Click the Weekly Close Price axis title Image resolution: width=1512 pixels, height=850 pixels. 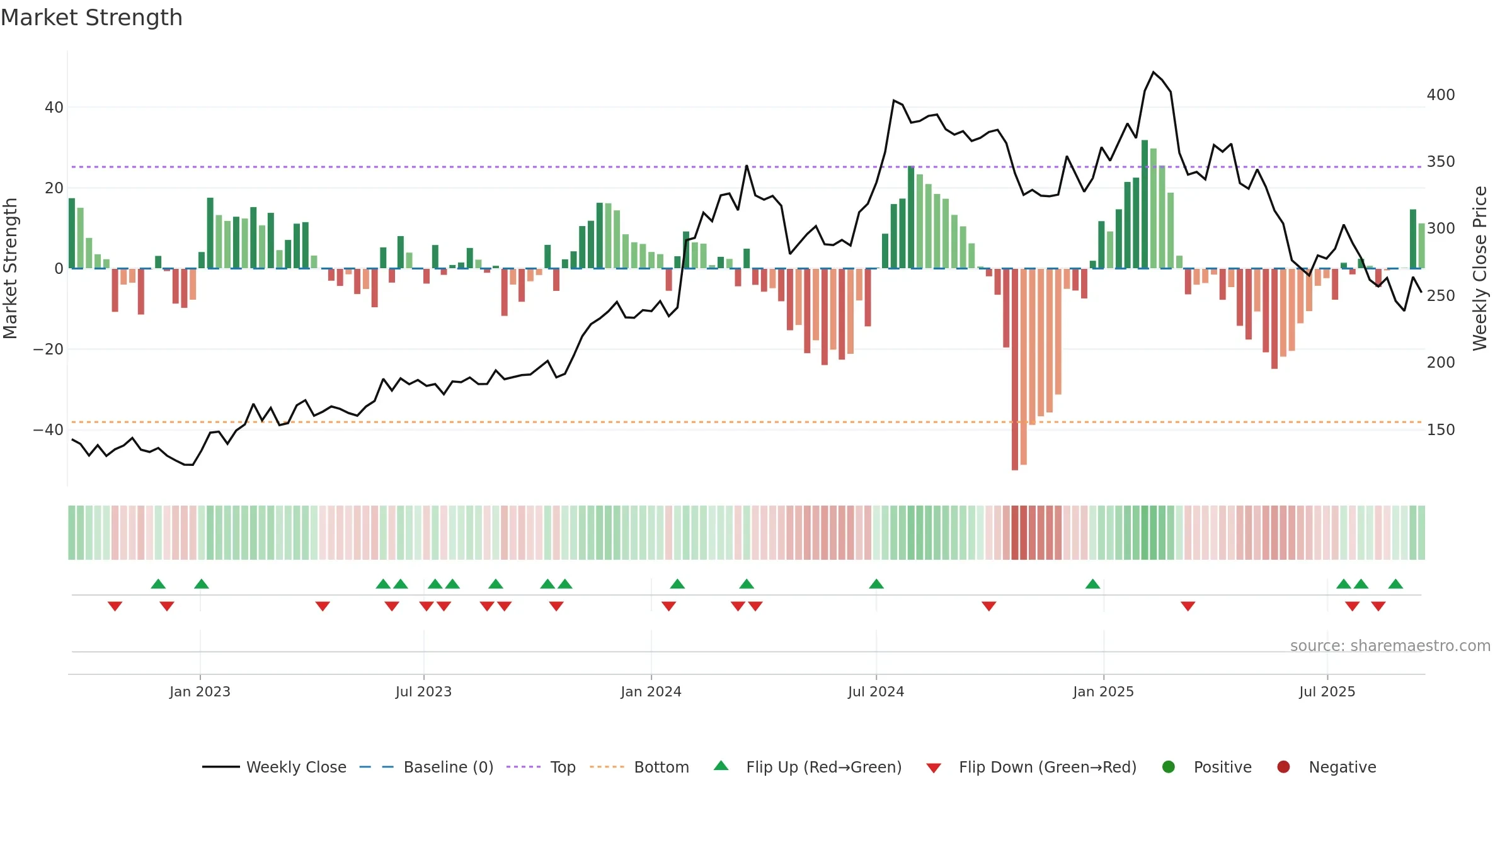pyautogui.click(x=1480, y=268)
